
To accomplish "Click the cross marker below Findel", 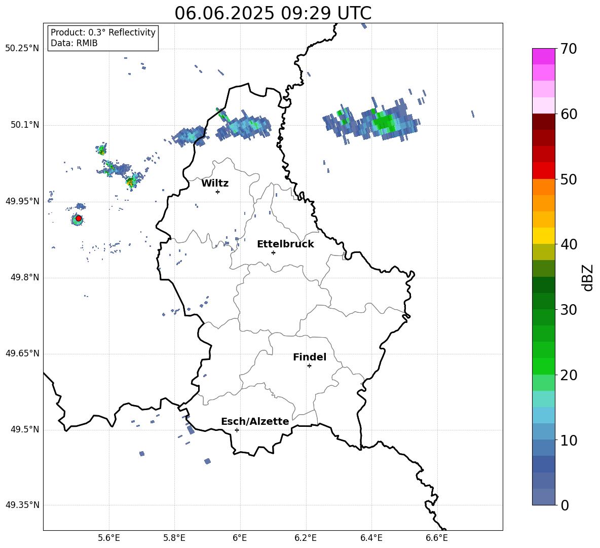I will click(309, 366).
